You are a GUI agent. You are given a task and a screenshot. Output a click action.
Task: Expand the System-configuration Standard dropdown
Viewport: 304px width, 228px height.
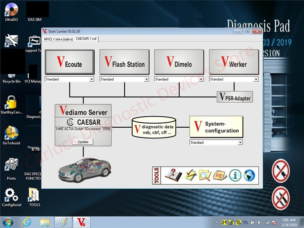240,142
